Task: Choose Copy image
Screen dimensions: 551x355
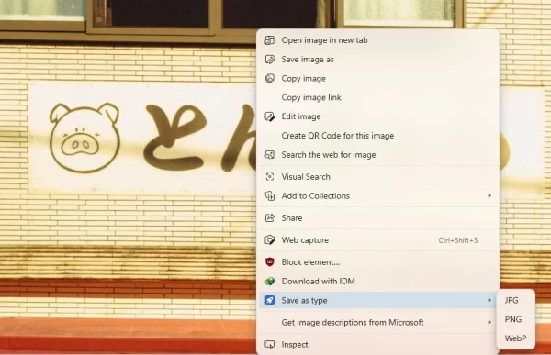Action: click(377, 78)
